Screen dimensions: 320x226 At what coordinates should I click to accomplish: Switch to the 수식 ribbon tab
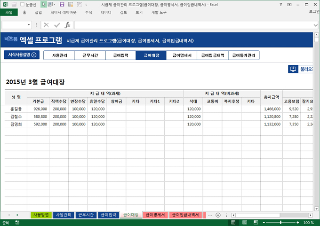click(88, 13)
